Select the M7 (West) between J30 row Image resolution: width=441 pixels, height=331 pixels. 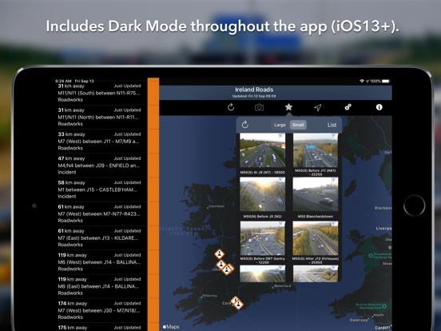101,311
